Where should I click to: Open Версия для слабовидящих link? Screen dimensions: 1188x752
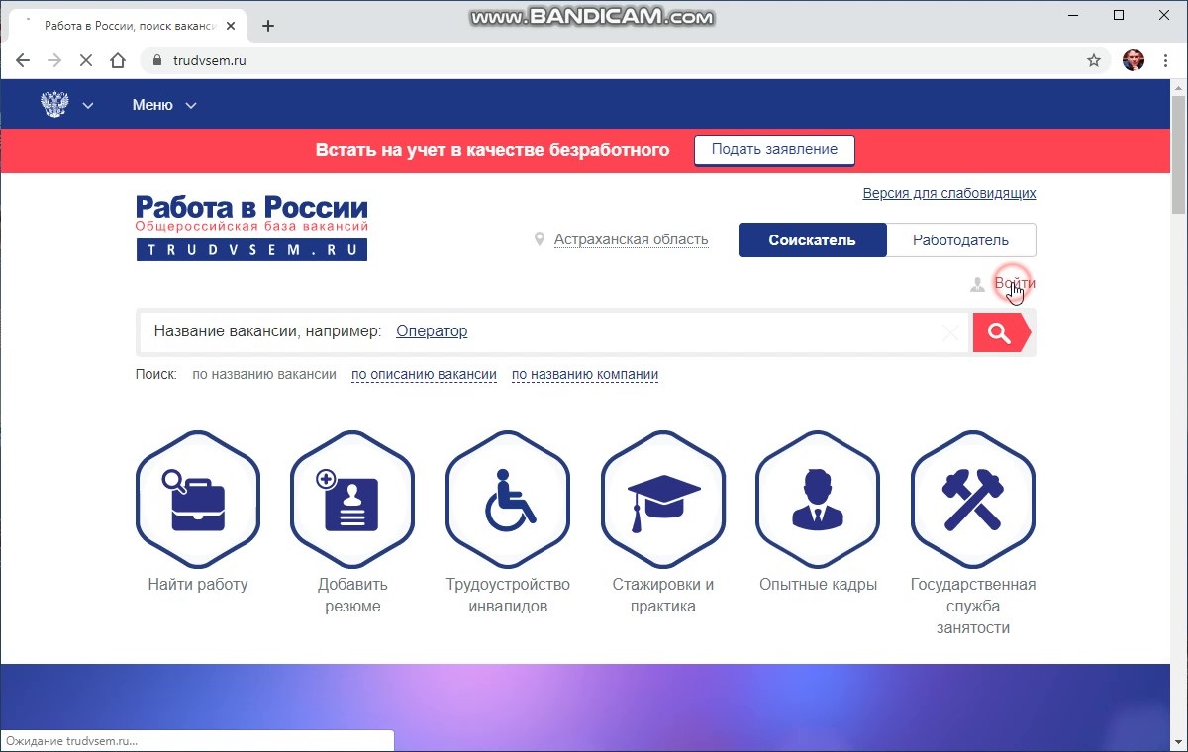tap(949, 193)
